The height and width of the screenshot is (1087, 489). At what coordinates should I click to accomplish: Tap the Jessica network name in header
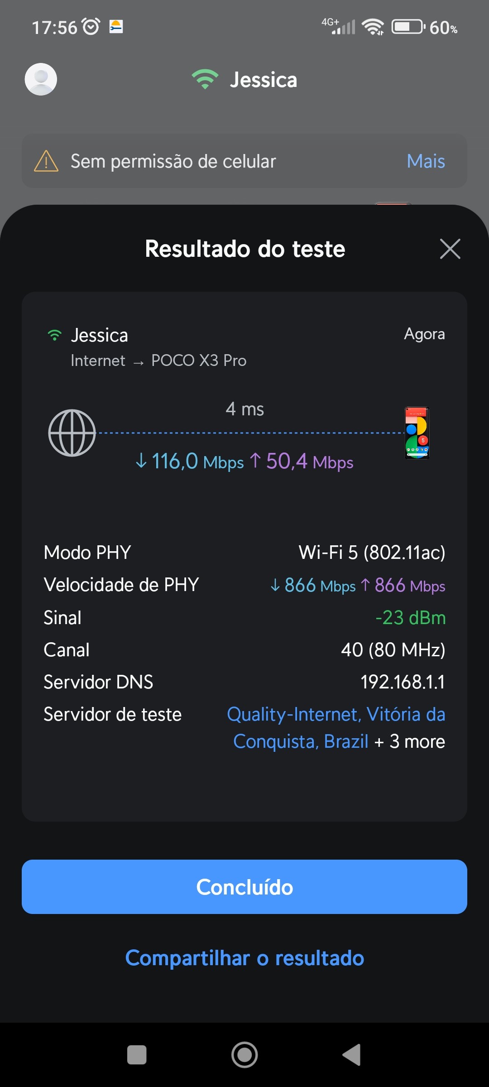(264, 80)
